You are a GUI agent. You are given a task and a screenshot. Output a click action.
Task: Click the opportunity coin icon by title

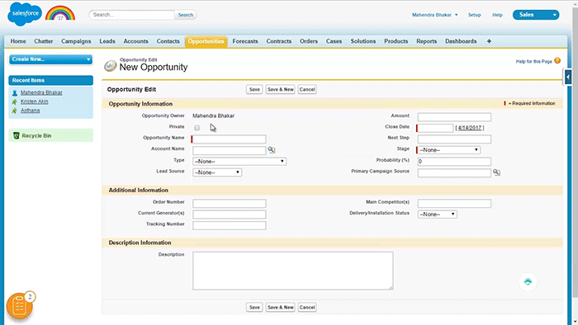(x=110, y=65)
